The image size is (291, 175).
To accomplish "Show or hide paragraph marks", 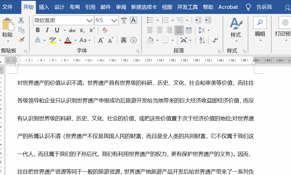I will tap(215, 40).
